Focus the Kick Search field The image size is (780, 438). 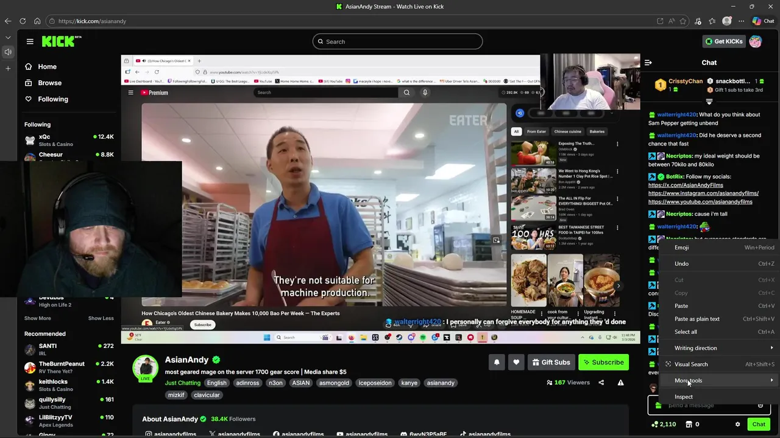click(x=397, y=41)
